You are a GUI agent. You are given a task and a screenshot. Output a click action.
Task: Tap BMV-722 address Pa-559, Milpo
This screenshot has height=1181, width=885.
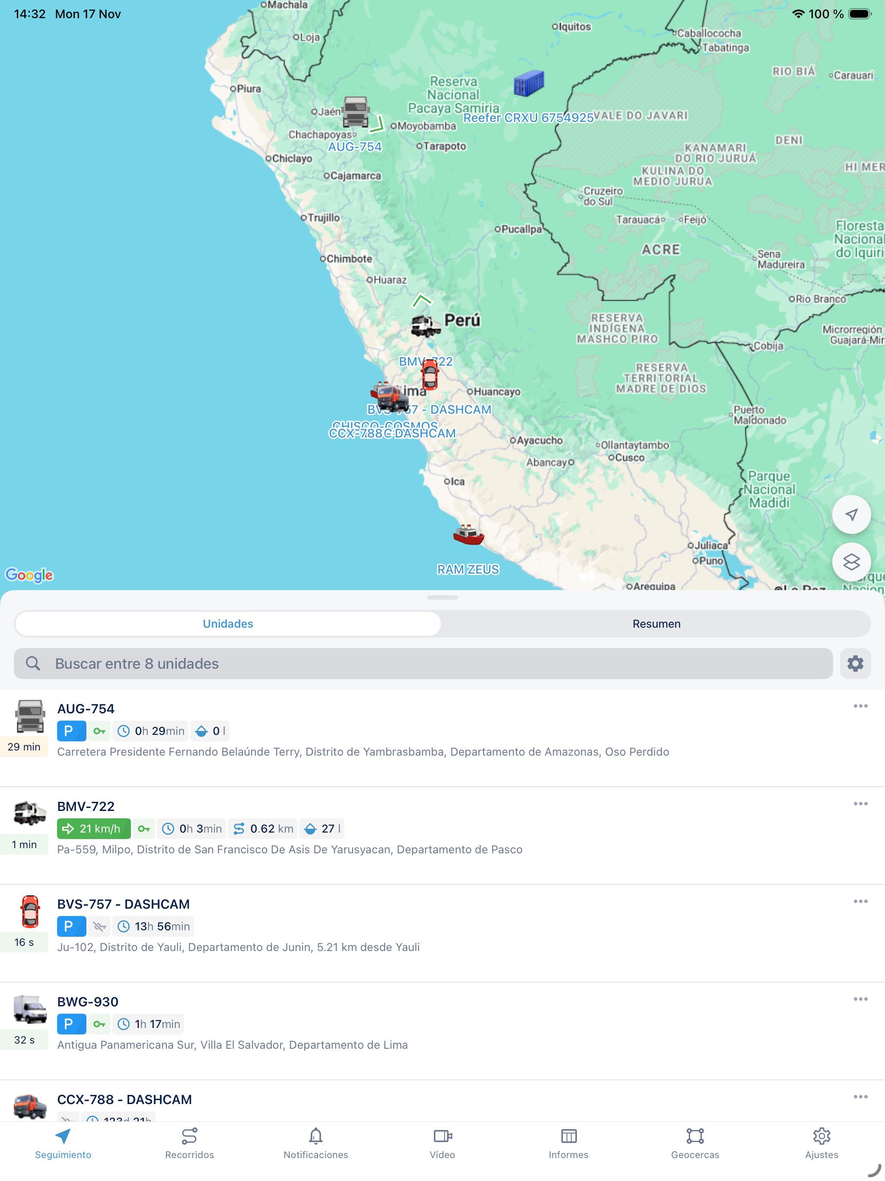pos(290,849)
